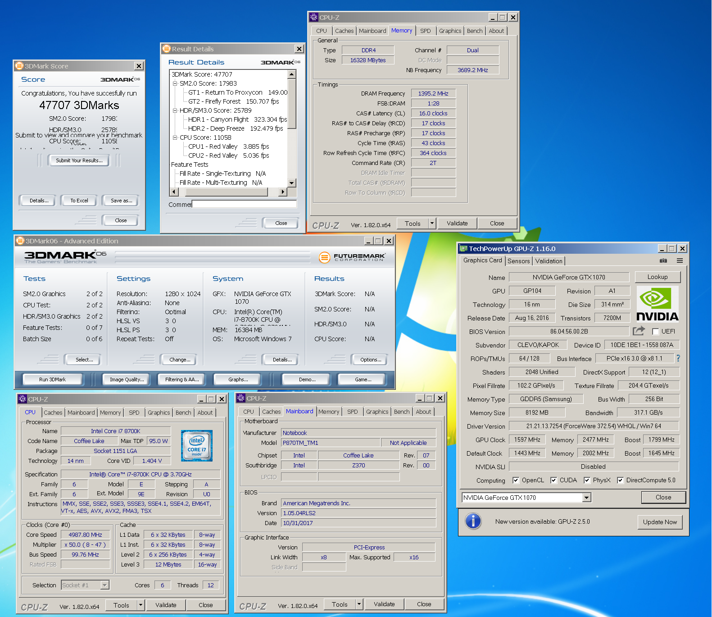Toggle the DirectCompute 5.0 checkbox
The height and width of the screenshot is (617, 712).
click(x=620, y=480)
